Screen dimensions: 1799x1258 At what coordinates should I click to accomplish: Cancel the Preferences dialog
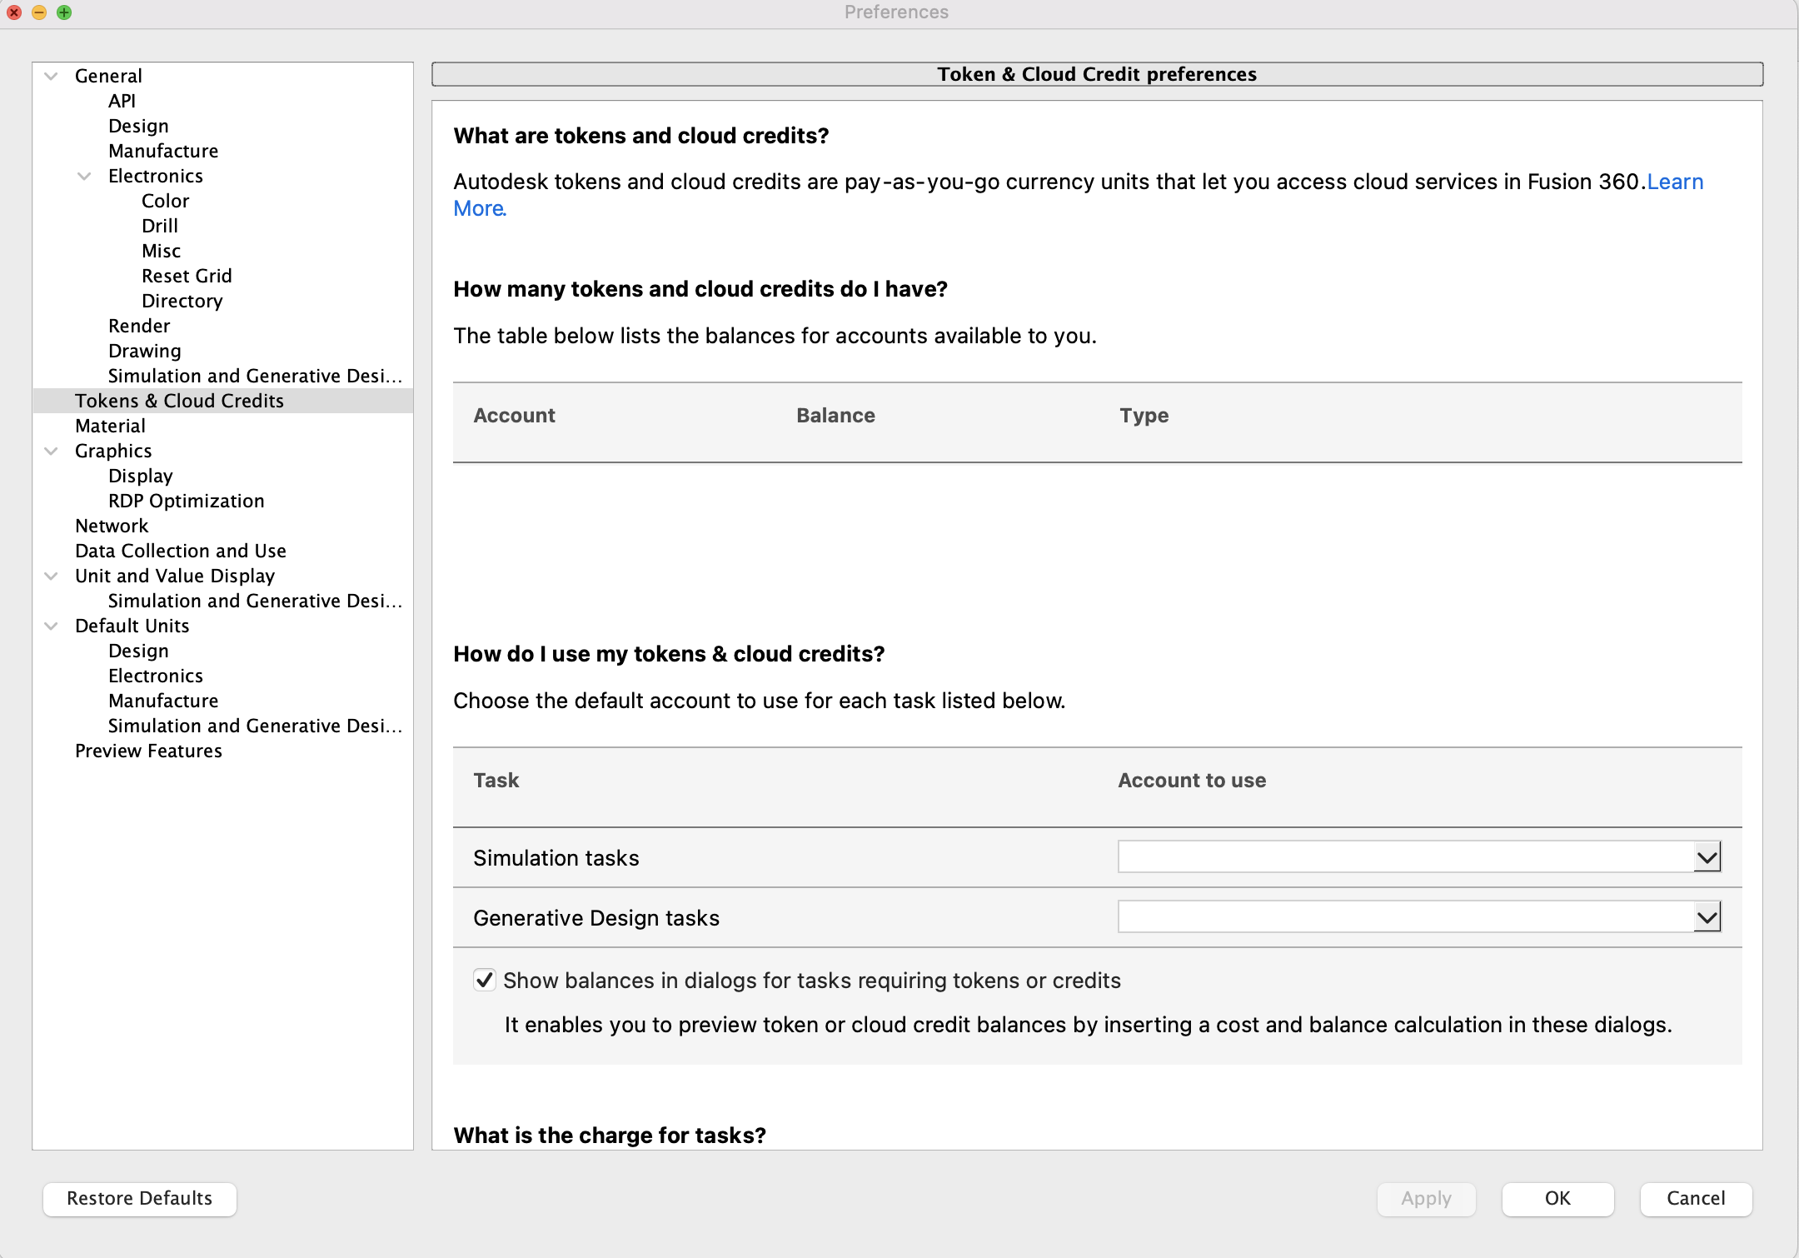click(1695, 1199)
